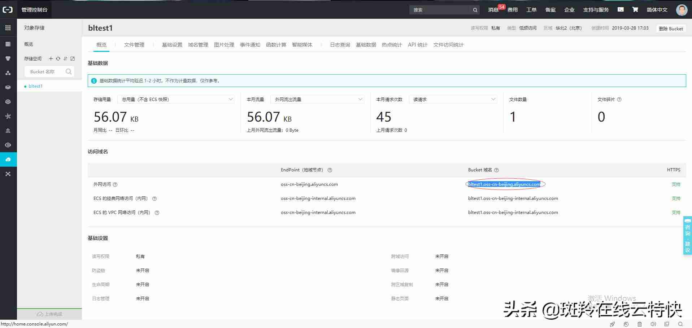Open the Object Storage cloud sidebar icon
Viewport: 692px width, 328px height.
click(8, 159)
